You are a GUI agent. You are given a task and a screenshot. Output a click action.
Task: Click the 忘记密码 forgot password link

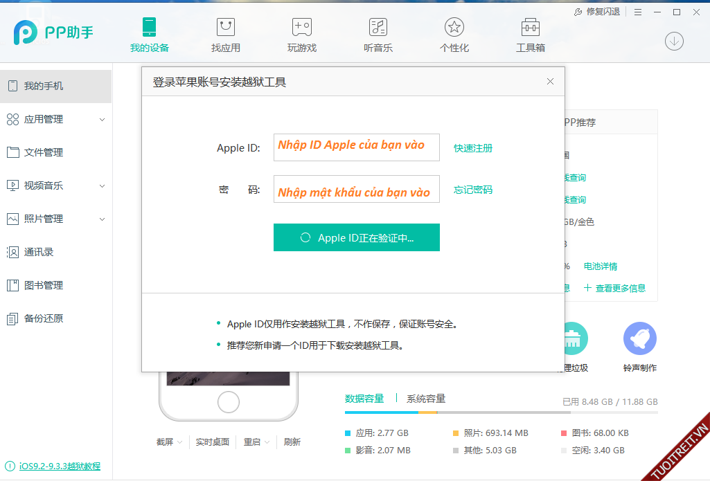(x=473, y=190)
